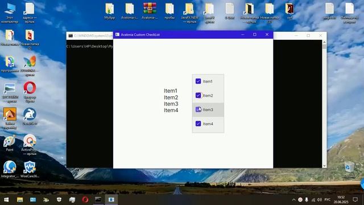The height and width of the screenshot is (205, 364).
Task: Click the Item2 text in the left list
Action: [171, 97]
